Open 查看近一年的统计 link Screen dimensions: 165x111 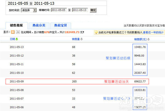coord(153,32)
